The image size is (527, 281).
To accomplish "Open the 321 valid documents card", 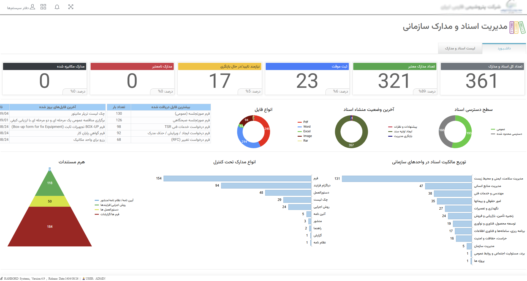I will pyautogui.click(x=395, y=79).
